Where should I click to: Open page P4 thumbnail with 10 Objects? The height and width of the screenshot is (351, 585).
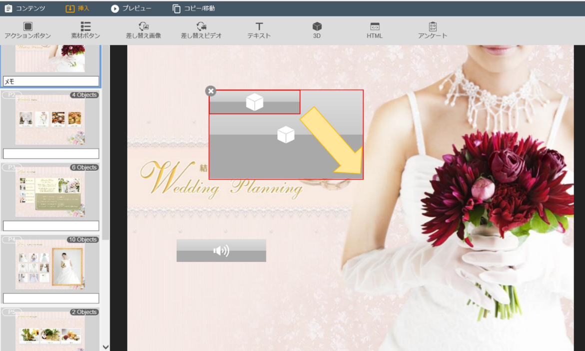[50, 264]
